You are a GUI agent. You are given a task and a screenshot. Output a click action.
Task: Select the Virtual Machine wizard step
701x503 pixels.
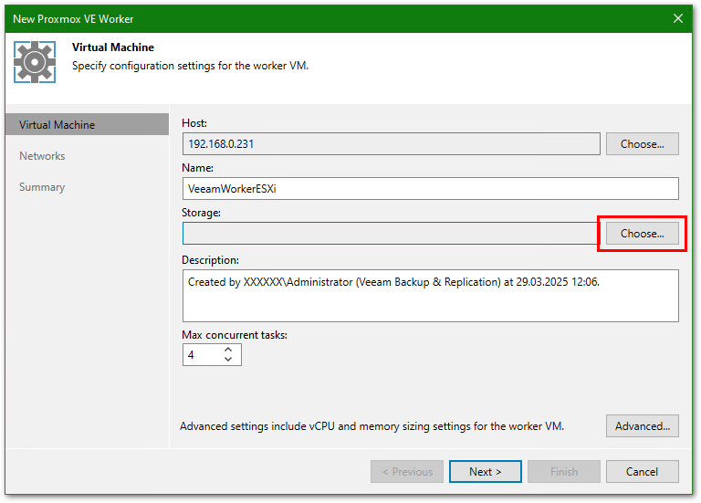click(87, 125)
